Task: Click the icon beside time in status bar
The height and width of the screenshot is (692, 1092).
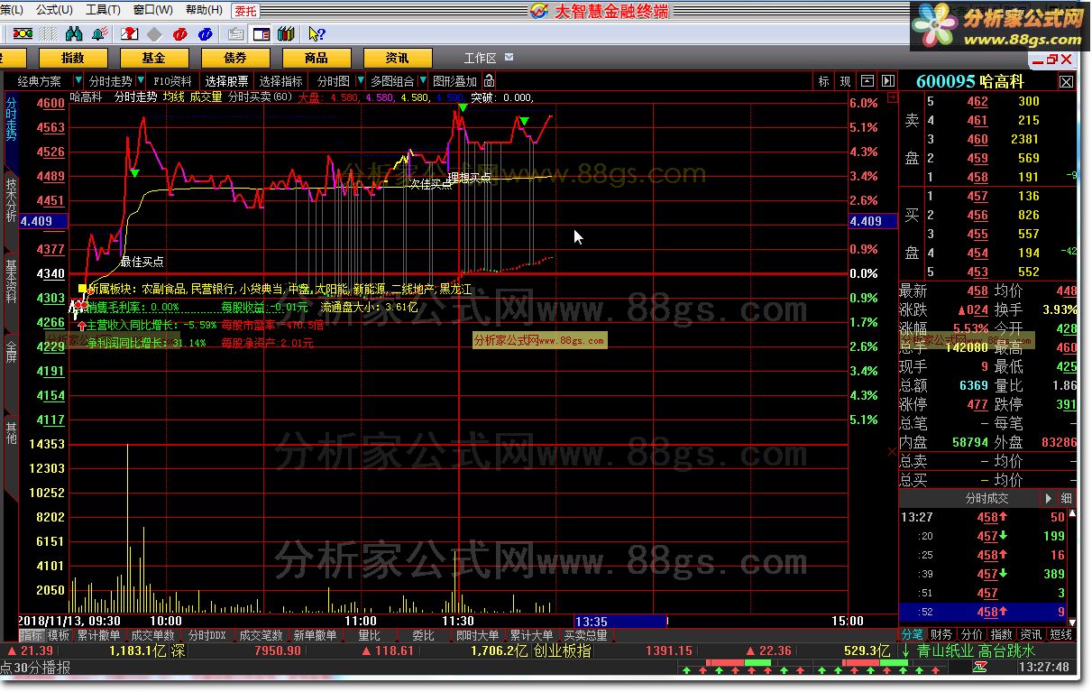Action: [980, 668]
